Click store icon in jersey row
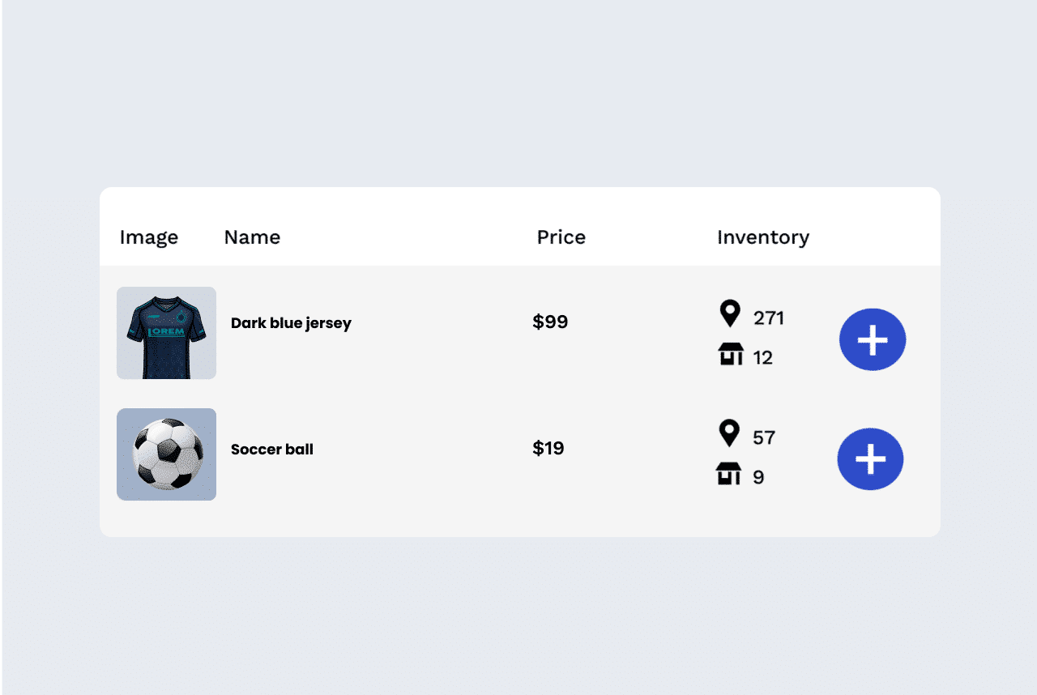The image size is (1037, 695). click(x=731, y=354)
